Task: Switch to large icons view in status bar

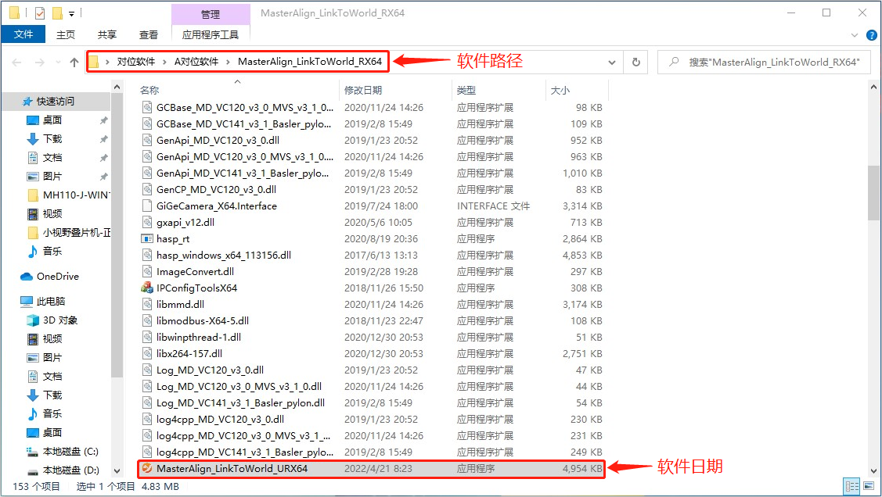Action: [867, 487]
